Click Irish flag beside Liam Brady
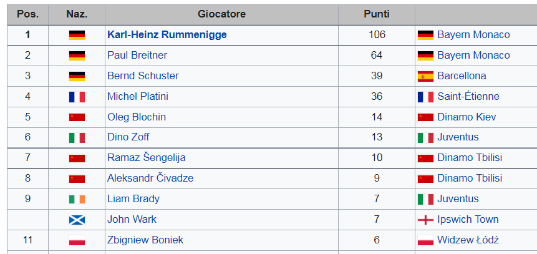The height and width of the screenshot is (254, 537). coord(77,199)
